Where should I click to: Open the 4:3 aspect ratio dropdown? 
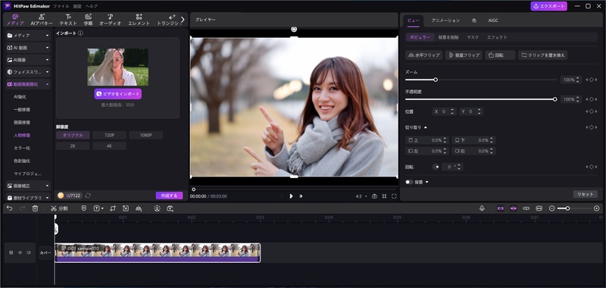tap(361, 196)
